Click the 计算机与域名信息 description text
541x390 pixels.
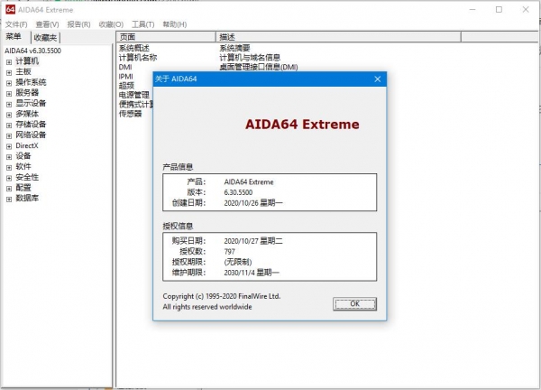point(250,58)
